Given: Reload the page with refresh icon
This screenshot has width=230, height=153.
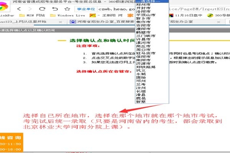Looking at the screenshot, I should click(x=42, y=8).
